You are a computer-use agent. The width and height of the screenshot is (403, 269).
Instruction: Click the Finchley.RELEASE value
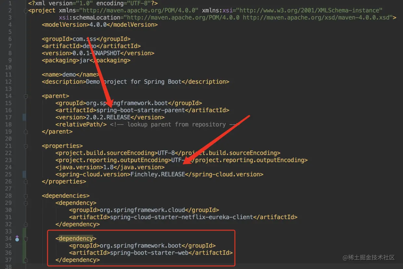pos(158,174)
